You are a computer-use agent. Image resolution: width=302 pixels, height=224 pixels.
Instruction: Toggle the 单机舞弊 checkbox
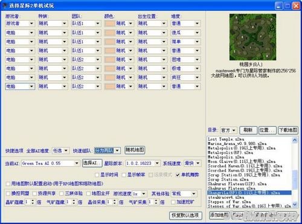pos(178,175)
